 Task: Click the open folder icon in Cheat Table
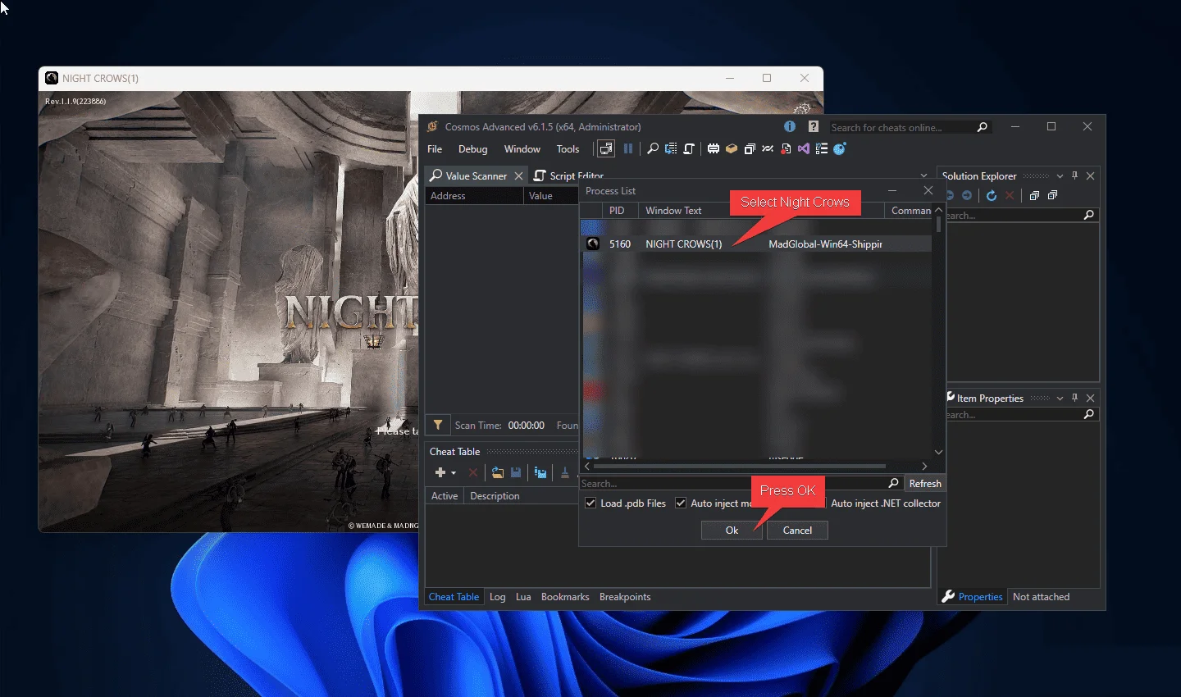(x=498, y=472)
